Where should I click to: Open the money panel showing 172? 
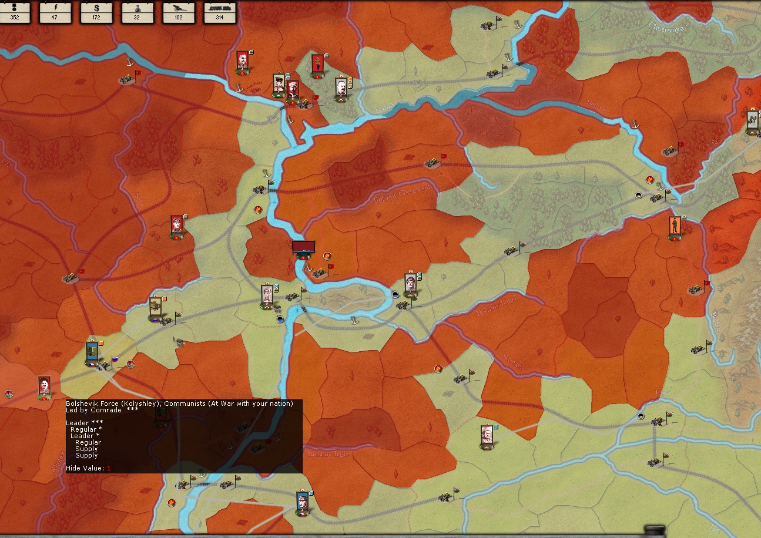click(97, 12)
